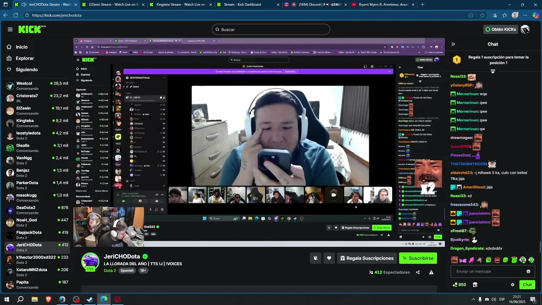Send message with Chat button
The height and width of the screenshot is (305, 542).
pyautogui.click(x=527, y=285)
